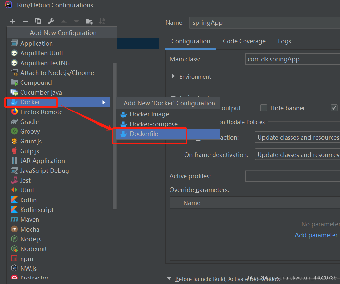Image resolution: width=340 pixels, height=284 pixels.
Task: Click the Gradle elephant icon
Action: [x=14, y=122]
